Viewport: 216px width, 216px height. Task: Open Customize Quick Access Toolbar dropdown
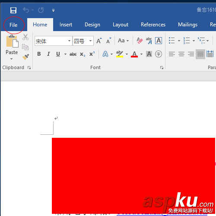(53, 10)
